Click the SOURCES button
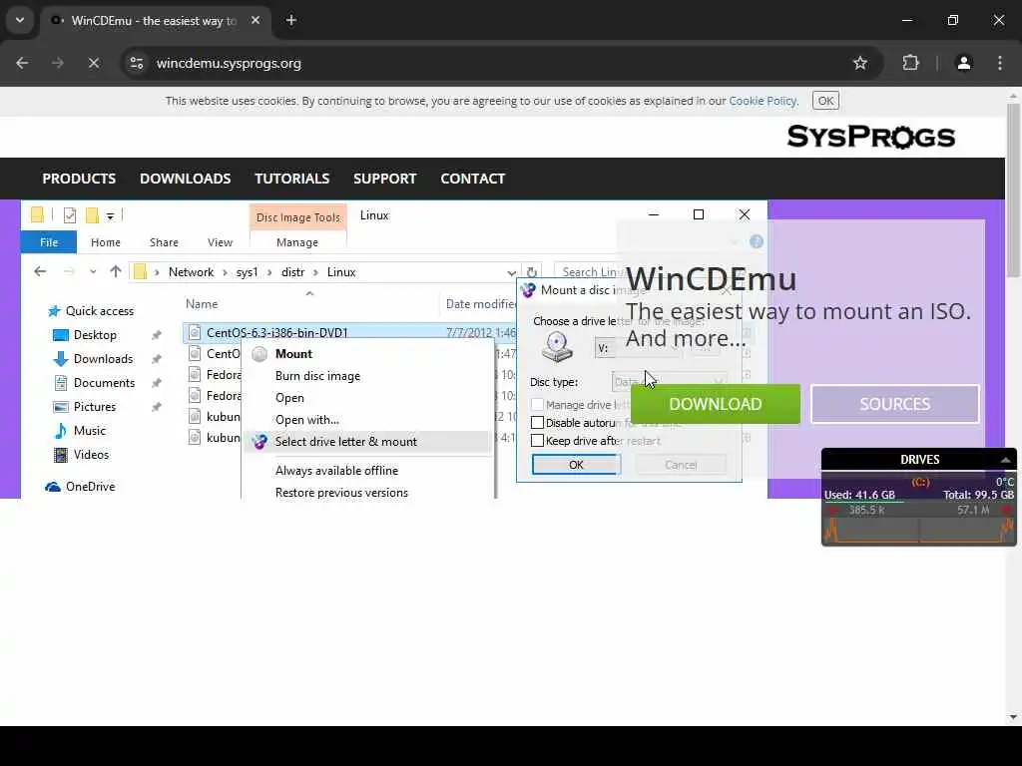 tap(895, 404)
